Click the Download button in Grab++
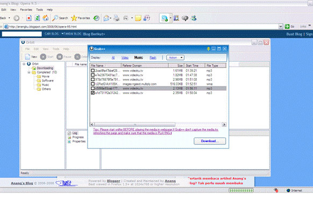The height and width of the screenshot is (201, 313). point(210,141)
